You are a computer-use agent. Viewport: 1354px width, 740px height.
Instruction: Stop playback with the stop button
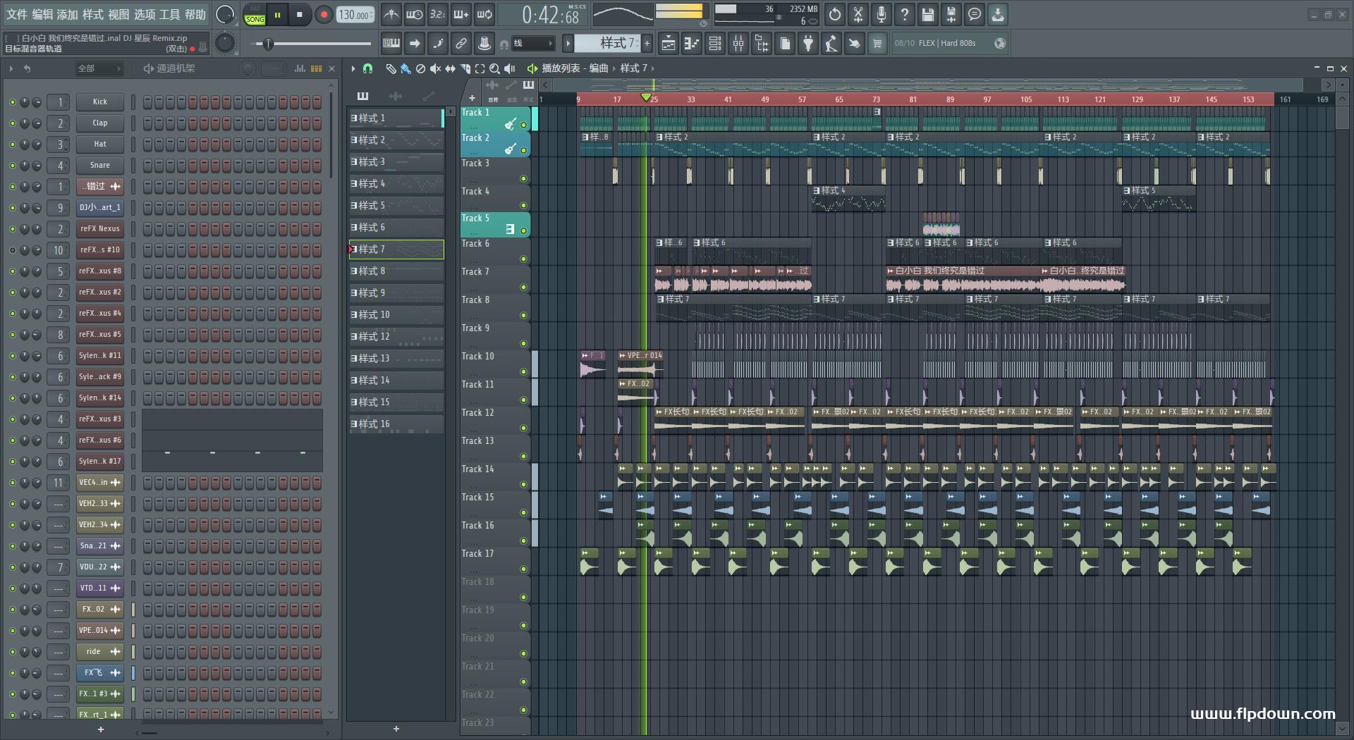pyautogui.click(x=300, y=15)
